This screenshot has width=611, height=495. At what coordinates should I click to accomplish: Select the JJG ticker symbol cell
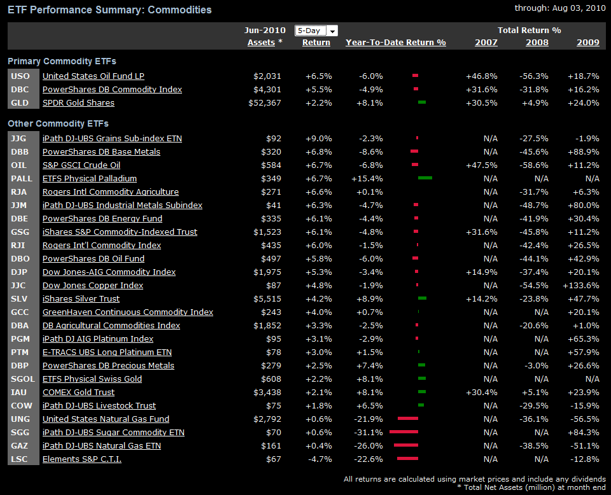click(x=24, y=139)
